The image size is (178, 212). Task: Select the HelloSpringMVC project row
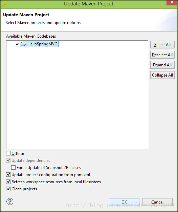[x=39, y=44]
